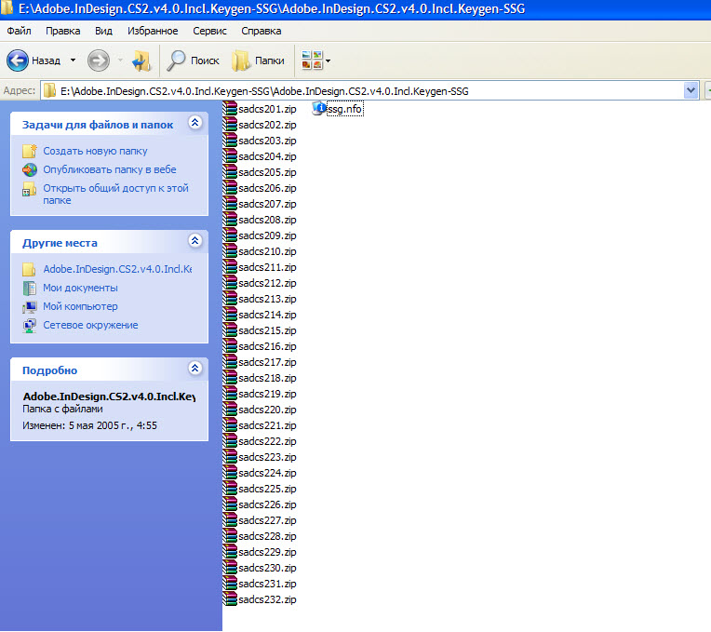Select the sadcs203.zip archive icon
This screenshot has height=632, width=711.
[230, 141]
